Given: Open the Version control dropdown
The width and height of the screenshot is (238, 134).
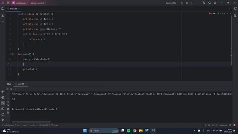Looking at the screenshot, I should [x=38, y=3].
